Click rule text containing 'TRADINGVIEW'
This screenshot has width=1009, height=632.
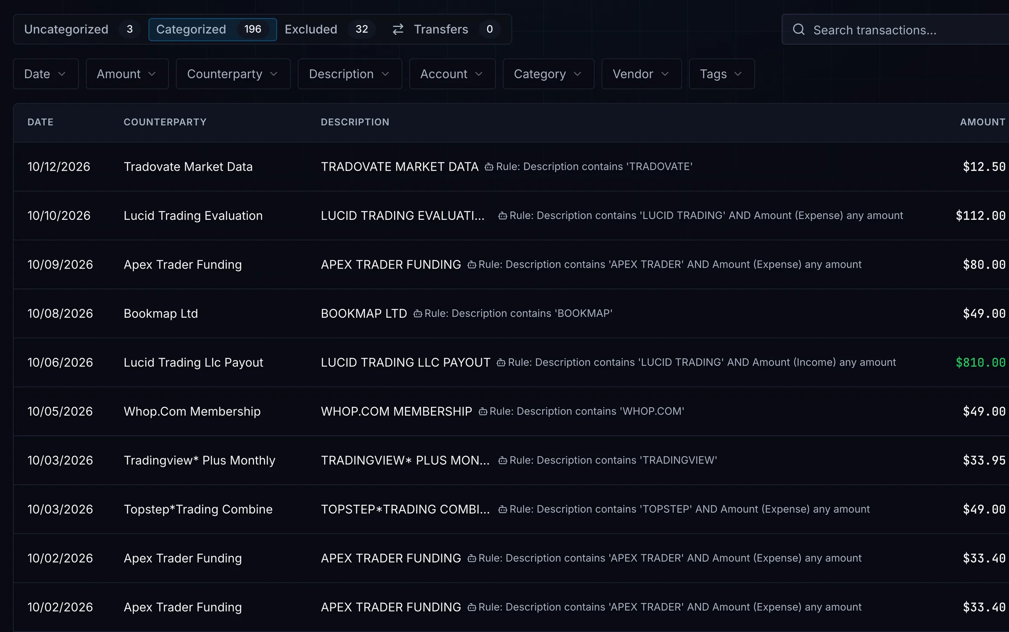(613, 461)
